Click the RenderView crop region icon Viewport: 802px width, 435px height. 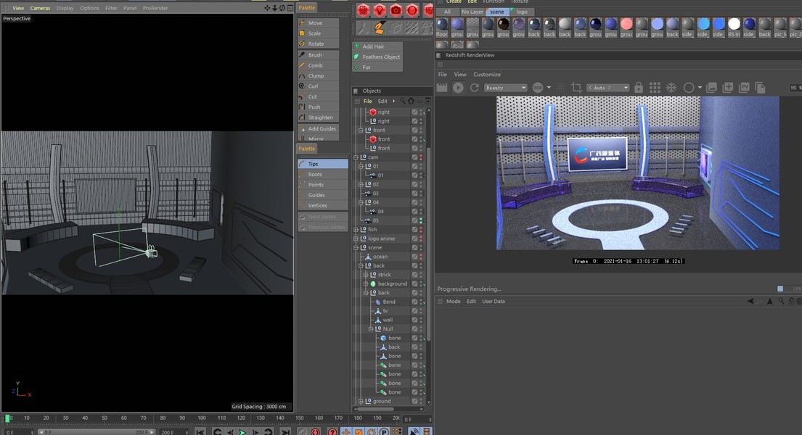pos(576,88)
